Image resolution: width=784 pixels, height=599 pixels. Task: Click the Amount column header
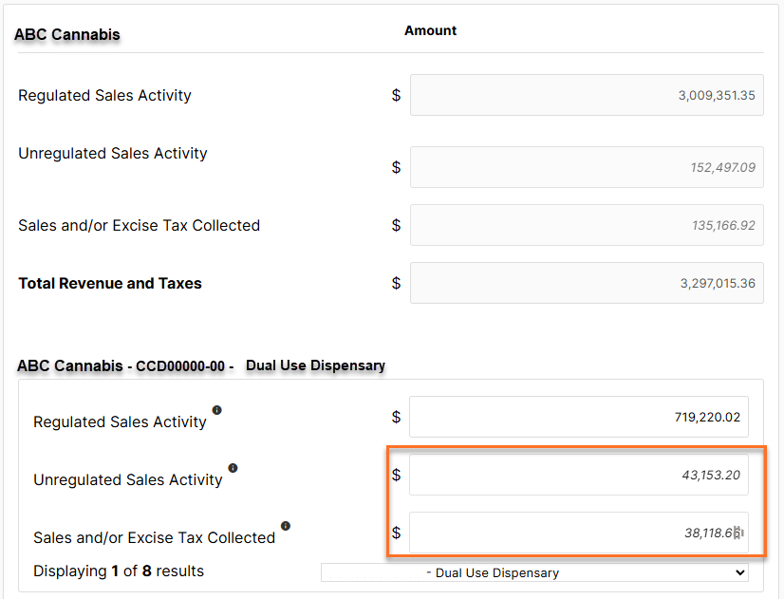coord(430,30)
